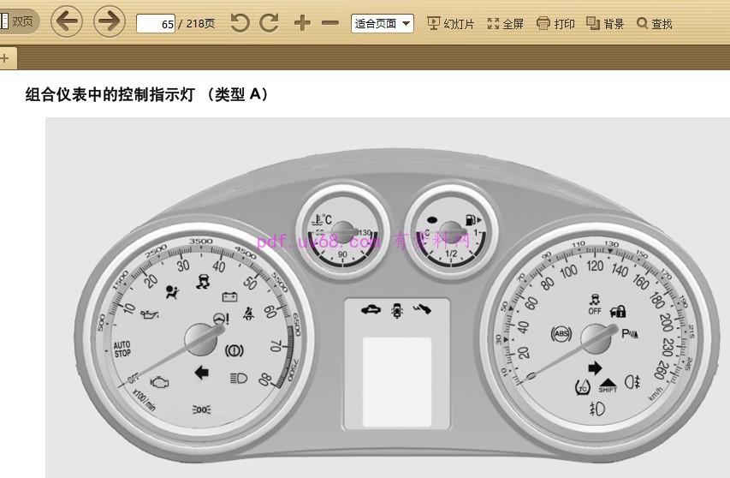Rotate the page clockwise

point(269,23)
